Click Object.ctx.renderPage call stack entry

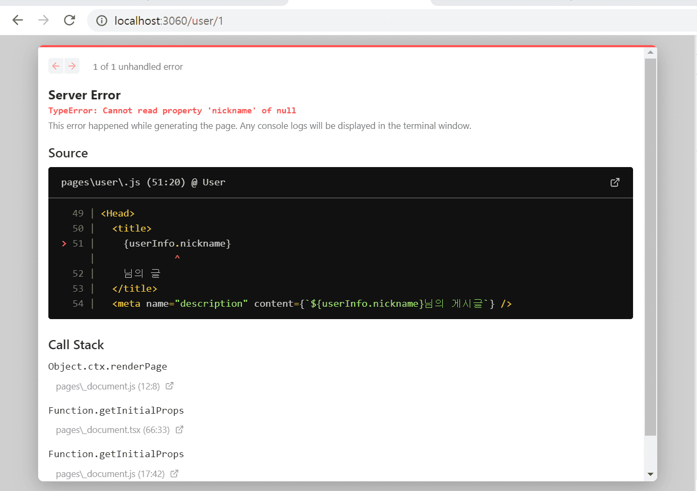point(107,366)
